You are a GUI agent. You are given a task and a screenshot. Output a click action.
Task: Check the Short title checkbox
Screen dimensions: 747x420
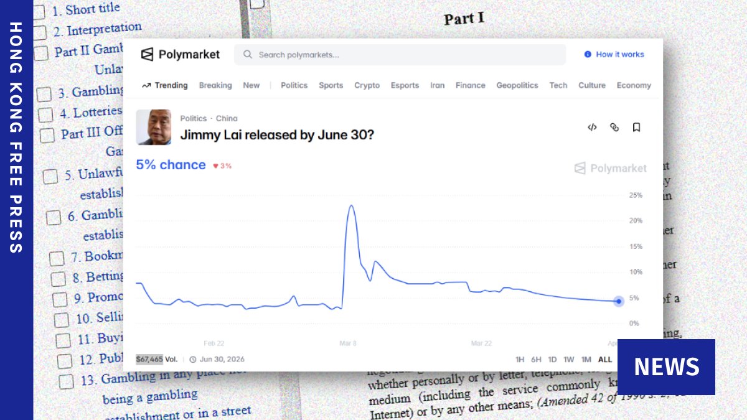pyautogui.click(x=39, y=12)
